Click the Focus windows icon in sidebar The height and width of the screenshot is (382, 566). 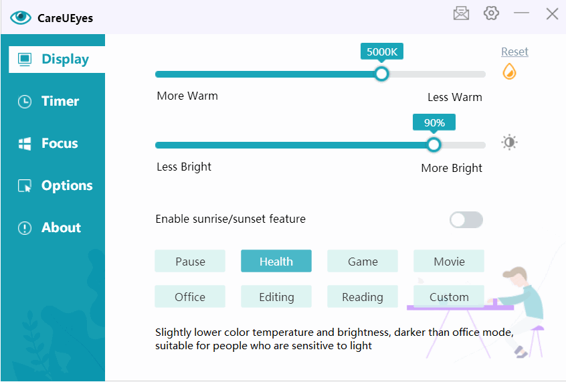(x=25, y=144)
